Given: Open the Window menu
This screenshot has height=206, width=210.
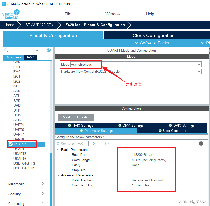Looking at the screenshot, I should coord(113,14).
